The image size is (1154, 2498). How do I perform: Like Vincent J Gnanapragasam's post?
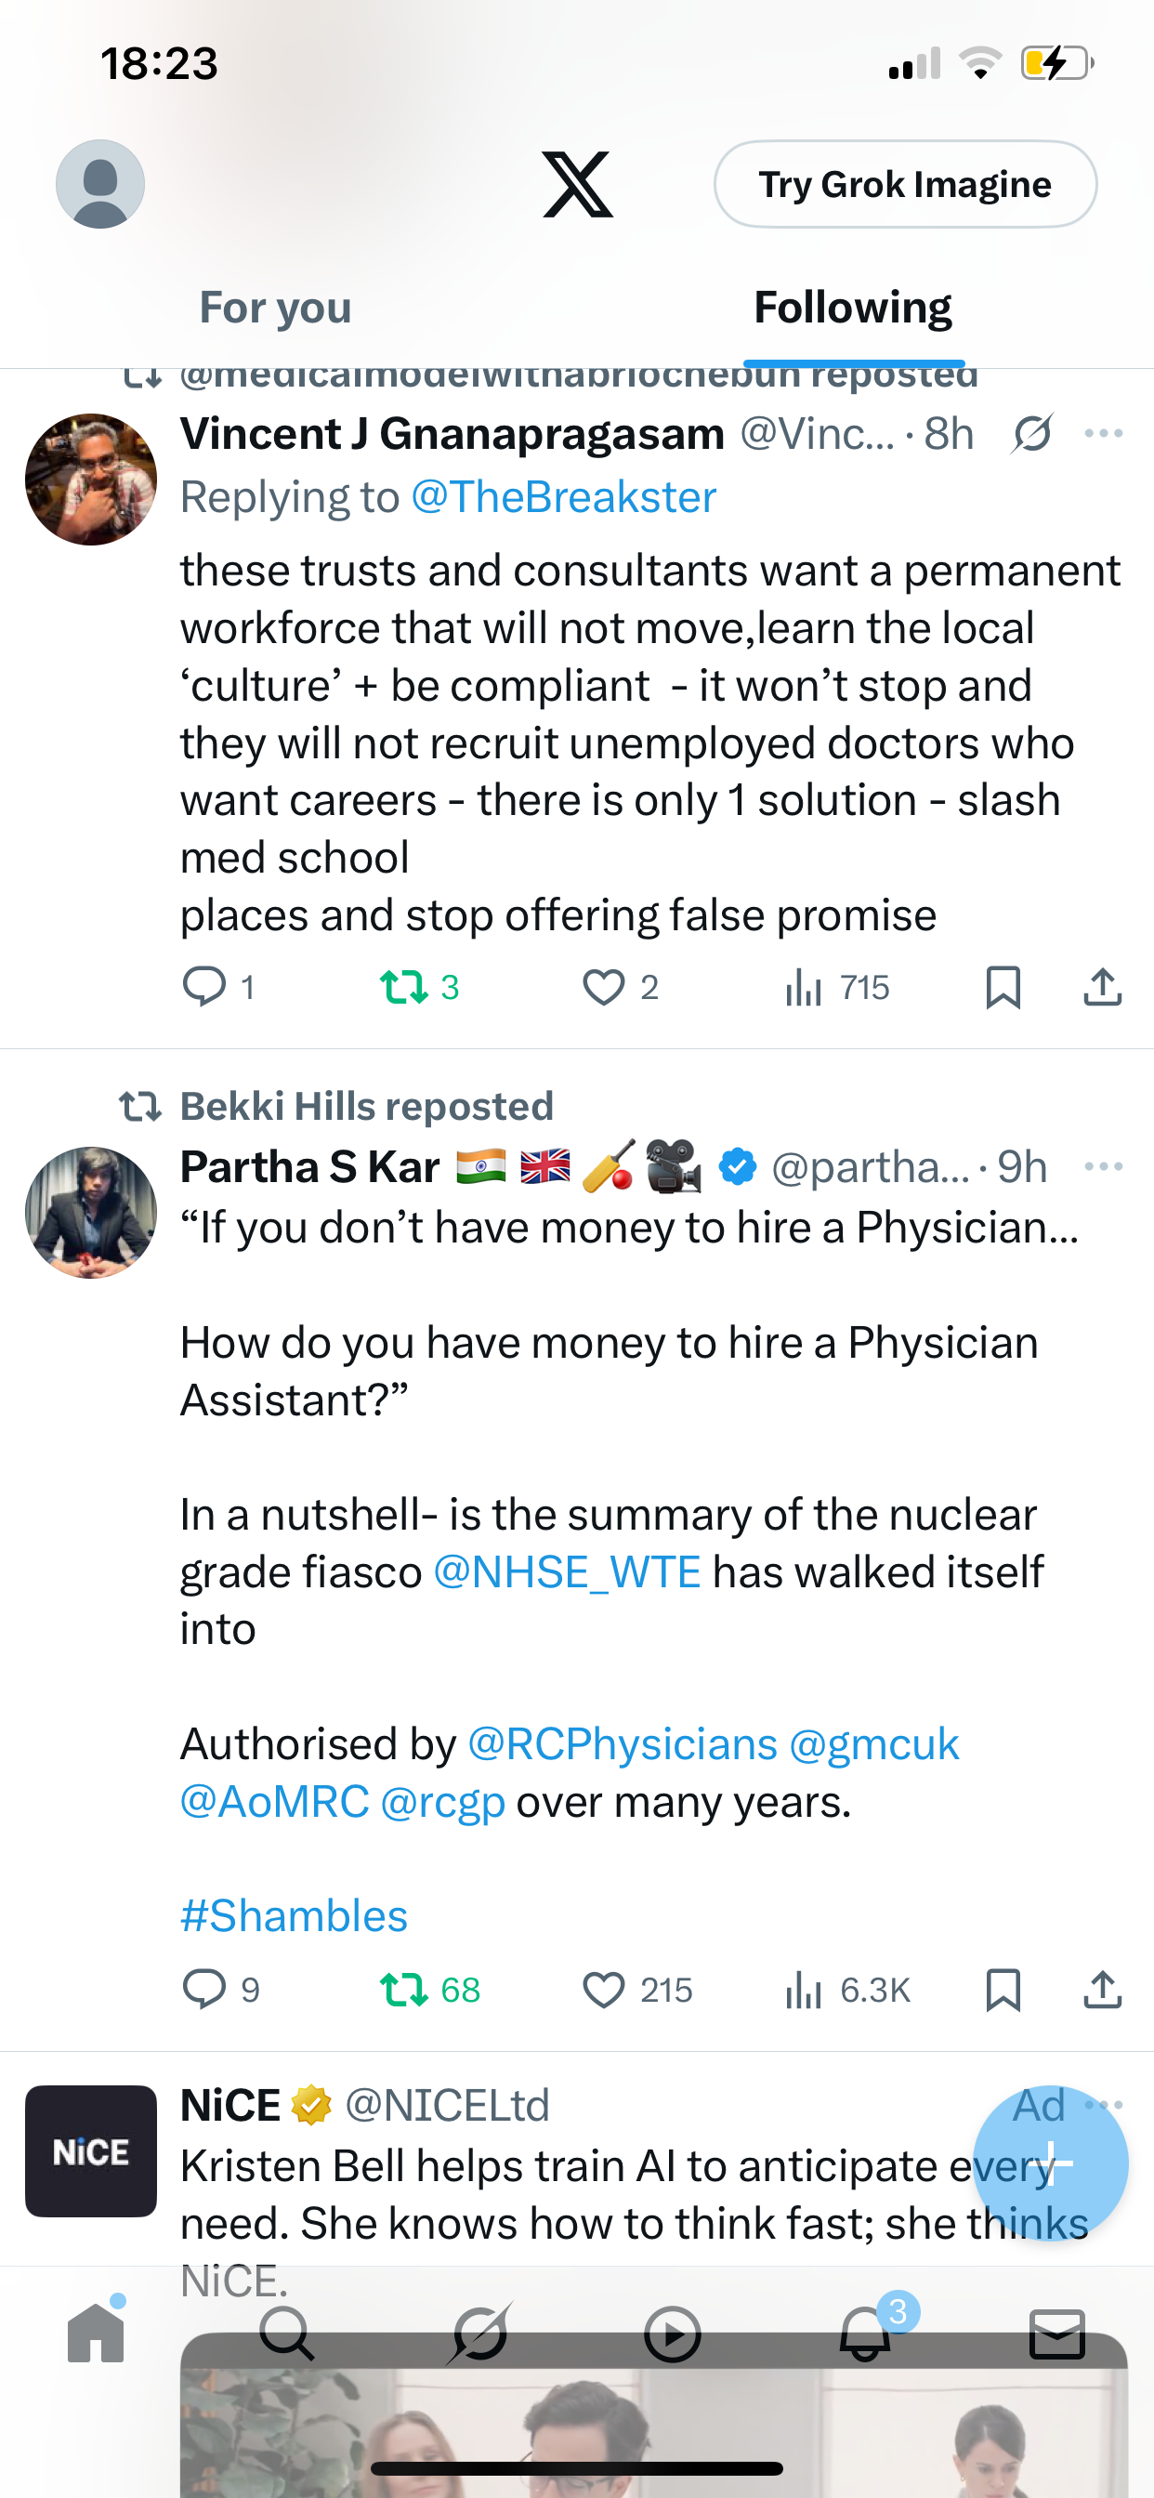(603, 987)
